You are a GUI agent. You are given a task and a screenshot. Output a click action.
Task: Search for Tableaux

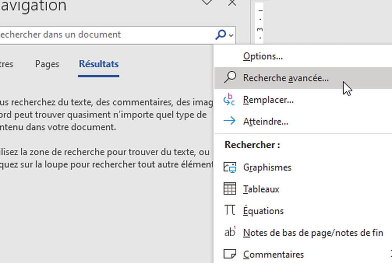[303, 189]
